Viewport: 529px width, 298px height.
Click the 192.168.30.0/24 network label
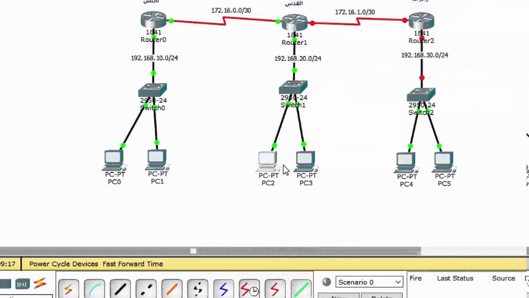click(x=424, y=55)
